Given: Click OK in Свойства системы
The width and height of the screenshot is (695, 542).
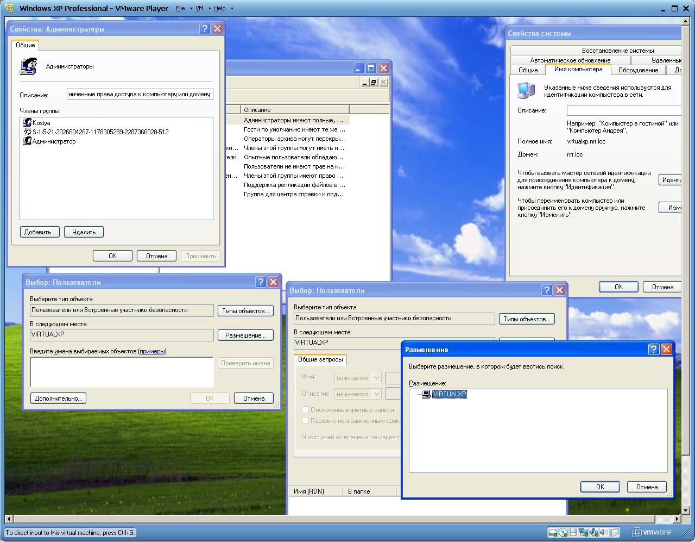Looking at the screenshot, I should coord(618,286).
